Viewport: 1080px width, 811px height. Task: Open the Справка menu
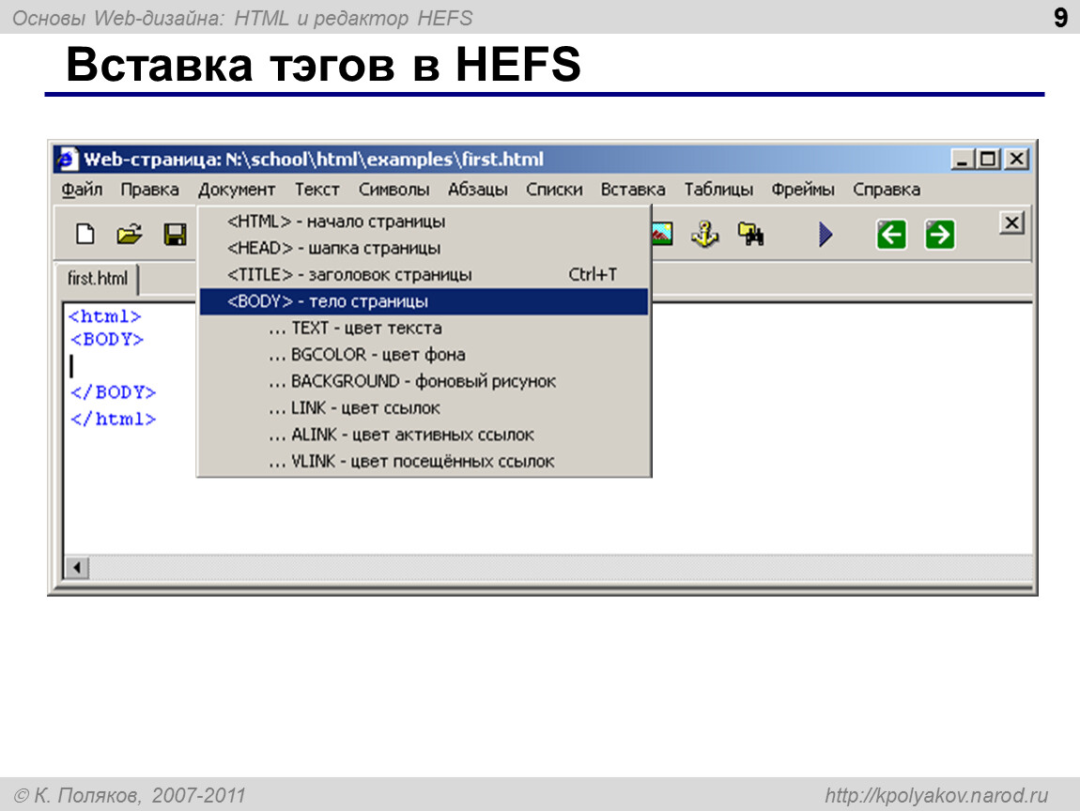[x=886, y=190]
